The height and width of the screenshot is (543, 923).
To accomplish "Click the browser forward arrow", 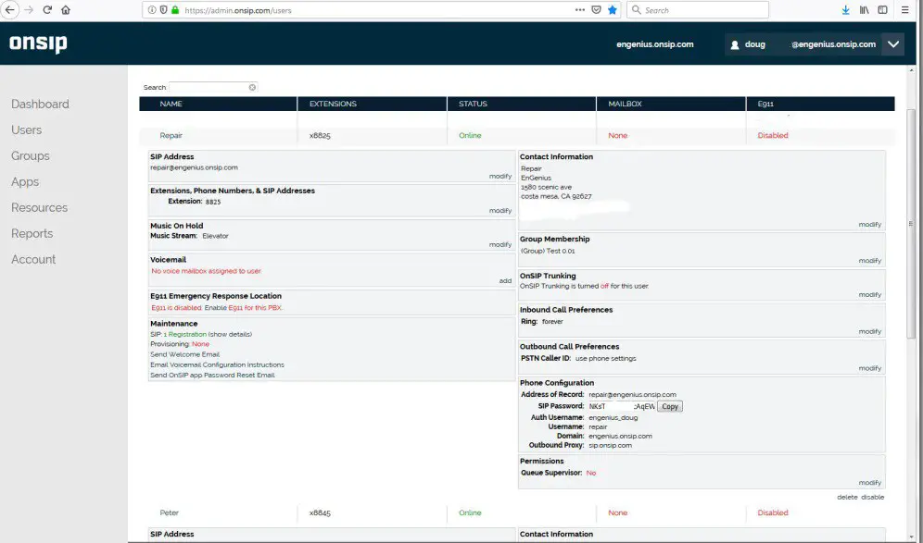I will pyautogui.click(x=28, y=10).
